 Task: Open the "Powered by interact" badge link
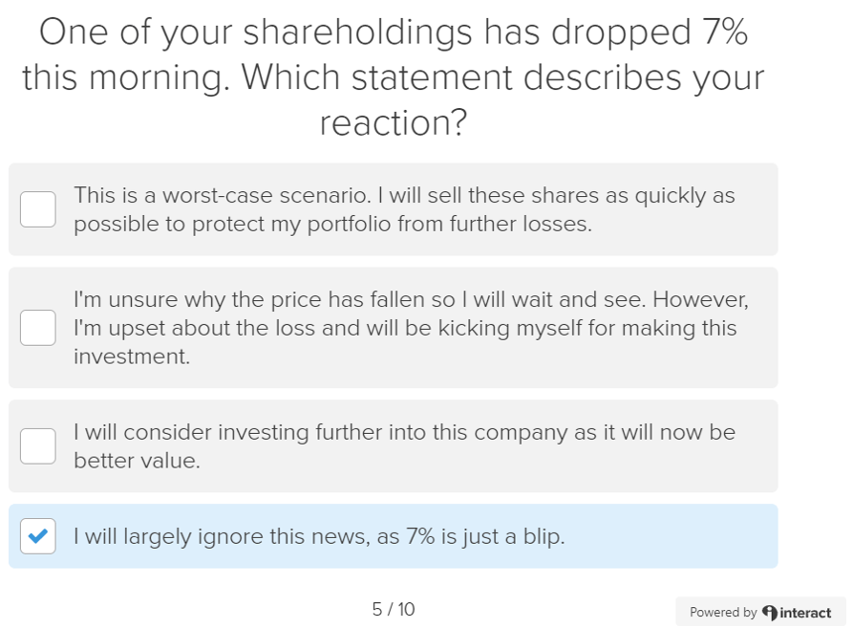click(x=759, y=612)
